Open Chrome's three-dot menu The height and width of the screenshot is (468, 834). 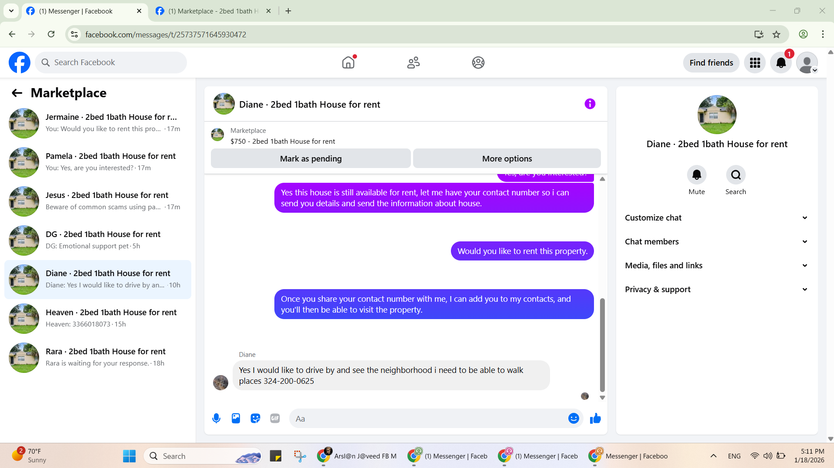click(823, 34)
